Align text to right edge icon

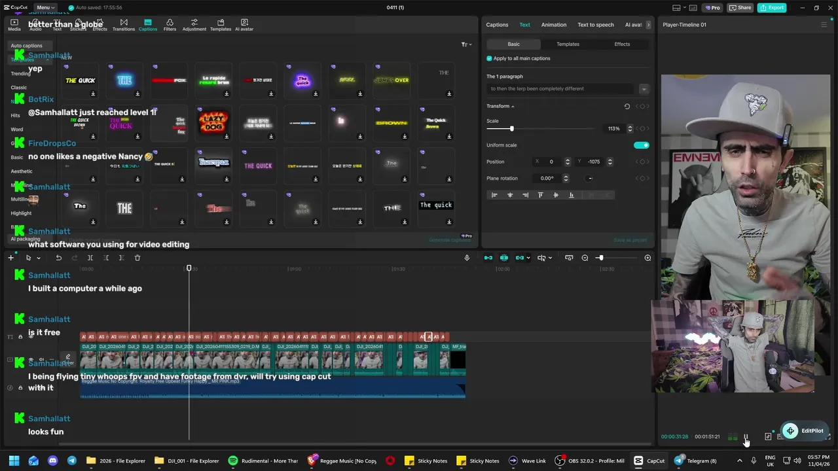(525, 195)
